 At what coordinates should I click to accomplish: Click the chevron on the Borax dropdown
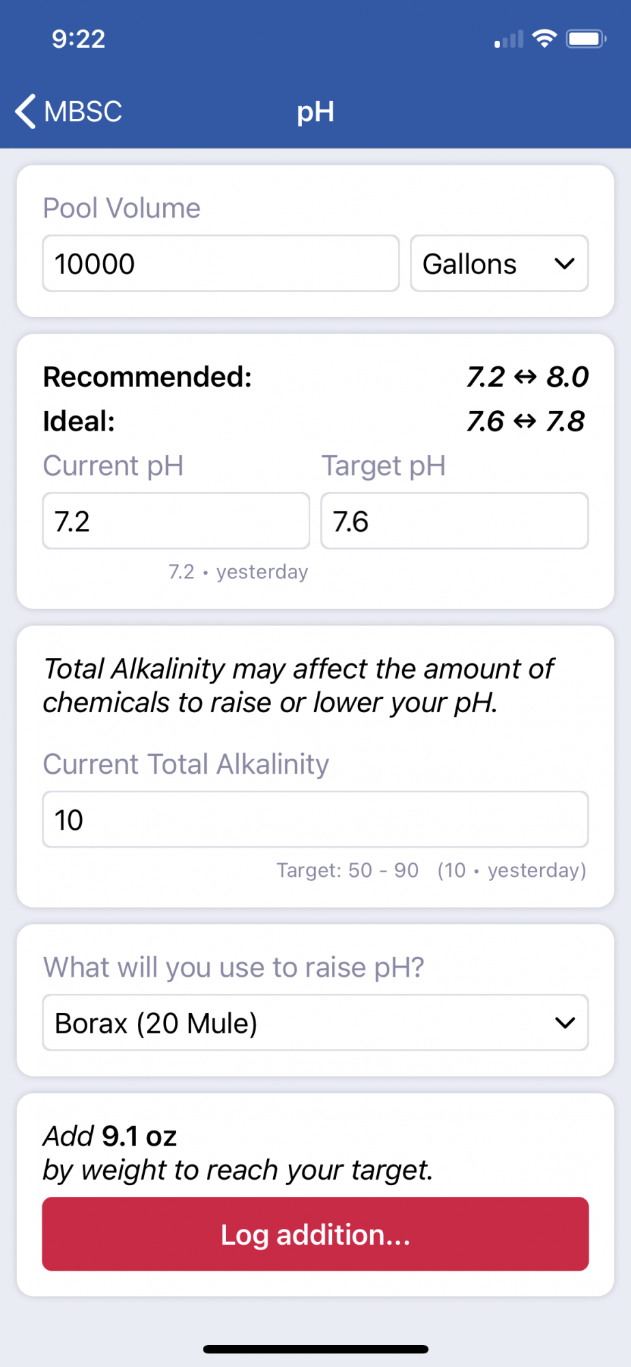click(565, 1023)
